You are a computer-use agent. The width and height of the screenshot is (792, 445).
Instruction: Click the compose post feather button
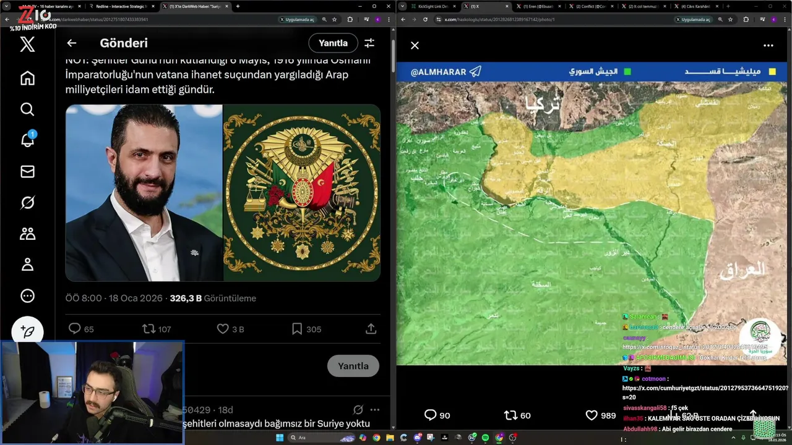[27, 332]
